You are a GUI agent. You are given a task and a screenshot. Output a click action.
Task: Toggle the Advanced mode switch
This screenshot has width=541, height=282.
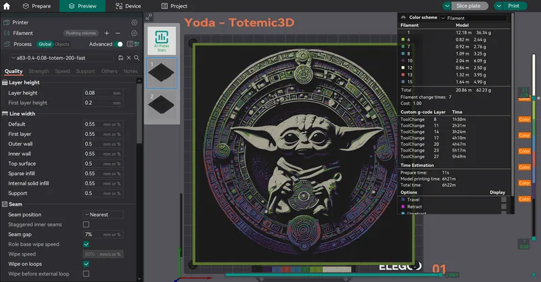coord(119,44)
